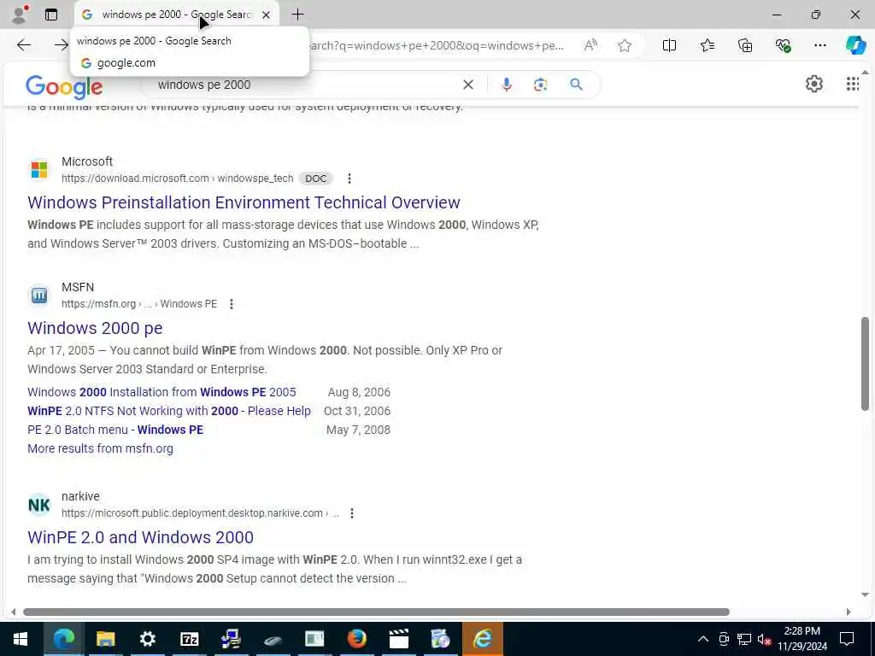This screenshot has width=875, height=656.
Task: Open Edge Settings and more menu
Action: click(x=819, y=45)
